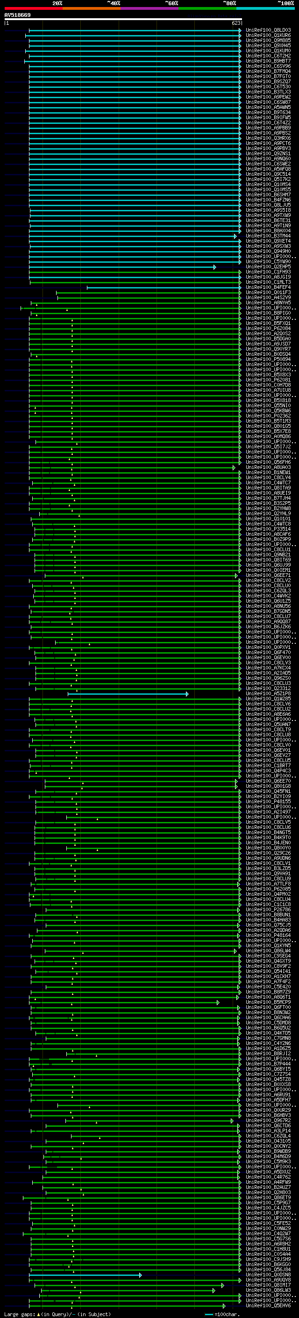This screenshot has height=1318, width=299.
Task: Click hit label UniRef100_P48164
Action: point(268,935)
